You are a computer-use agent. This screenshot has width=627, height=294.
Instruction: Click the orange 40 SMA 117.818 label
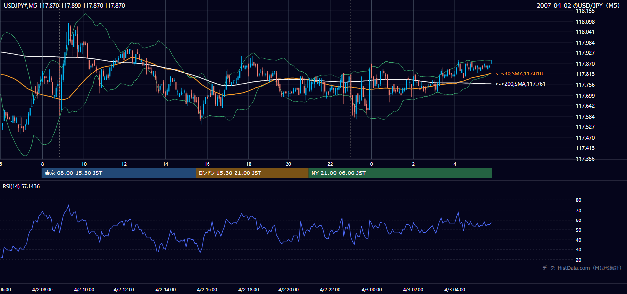(519, 73)
